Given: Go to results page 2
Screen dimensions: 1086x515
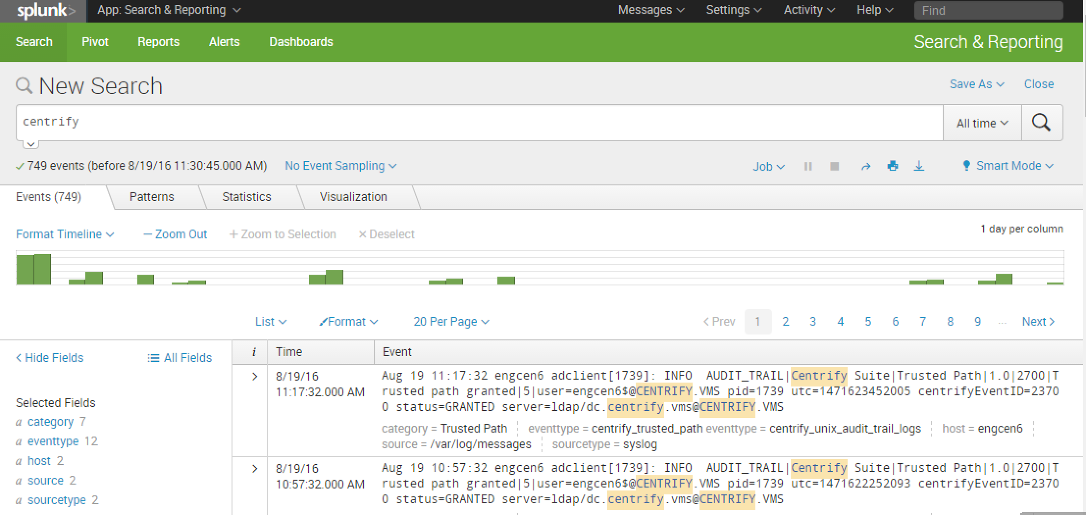Looking at the screenshot, I should [785, 322].
